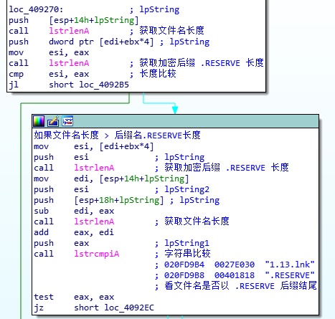Click the cmp esi, eax instruction

point(49,74)
